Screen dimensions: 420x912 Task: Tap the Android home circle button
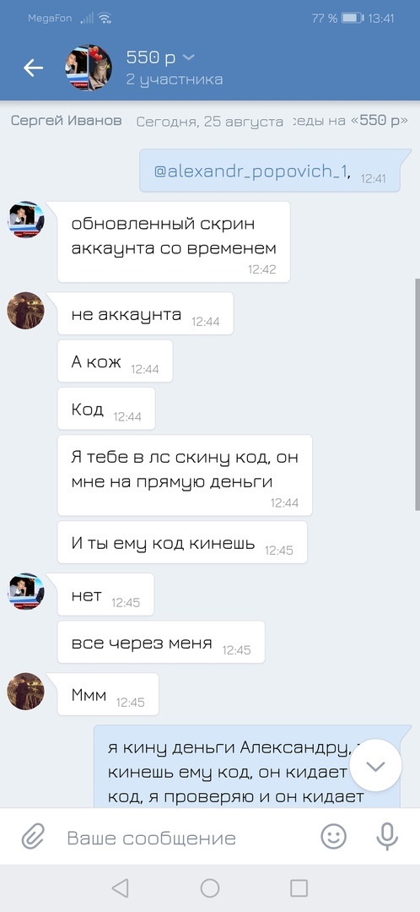[x=210, y=888]
